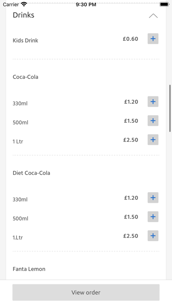Screen dimensions: 172x305
Task: Add Diet Coca-Cola 1.Ltr with plus button
Action: click(x=153, y=236)
